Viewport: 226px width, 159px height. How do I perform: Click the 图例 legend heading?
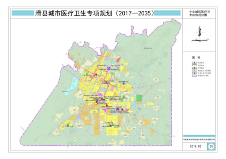pos(196,57)
